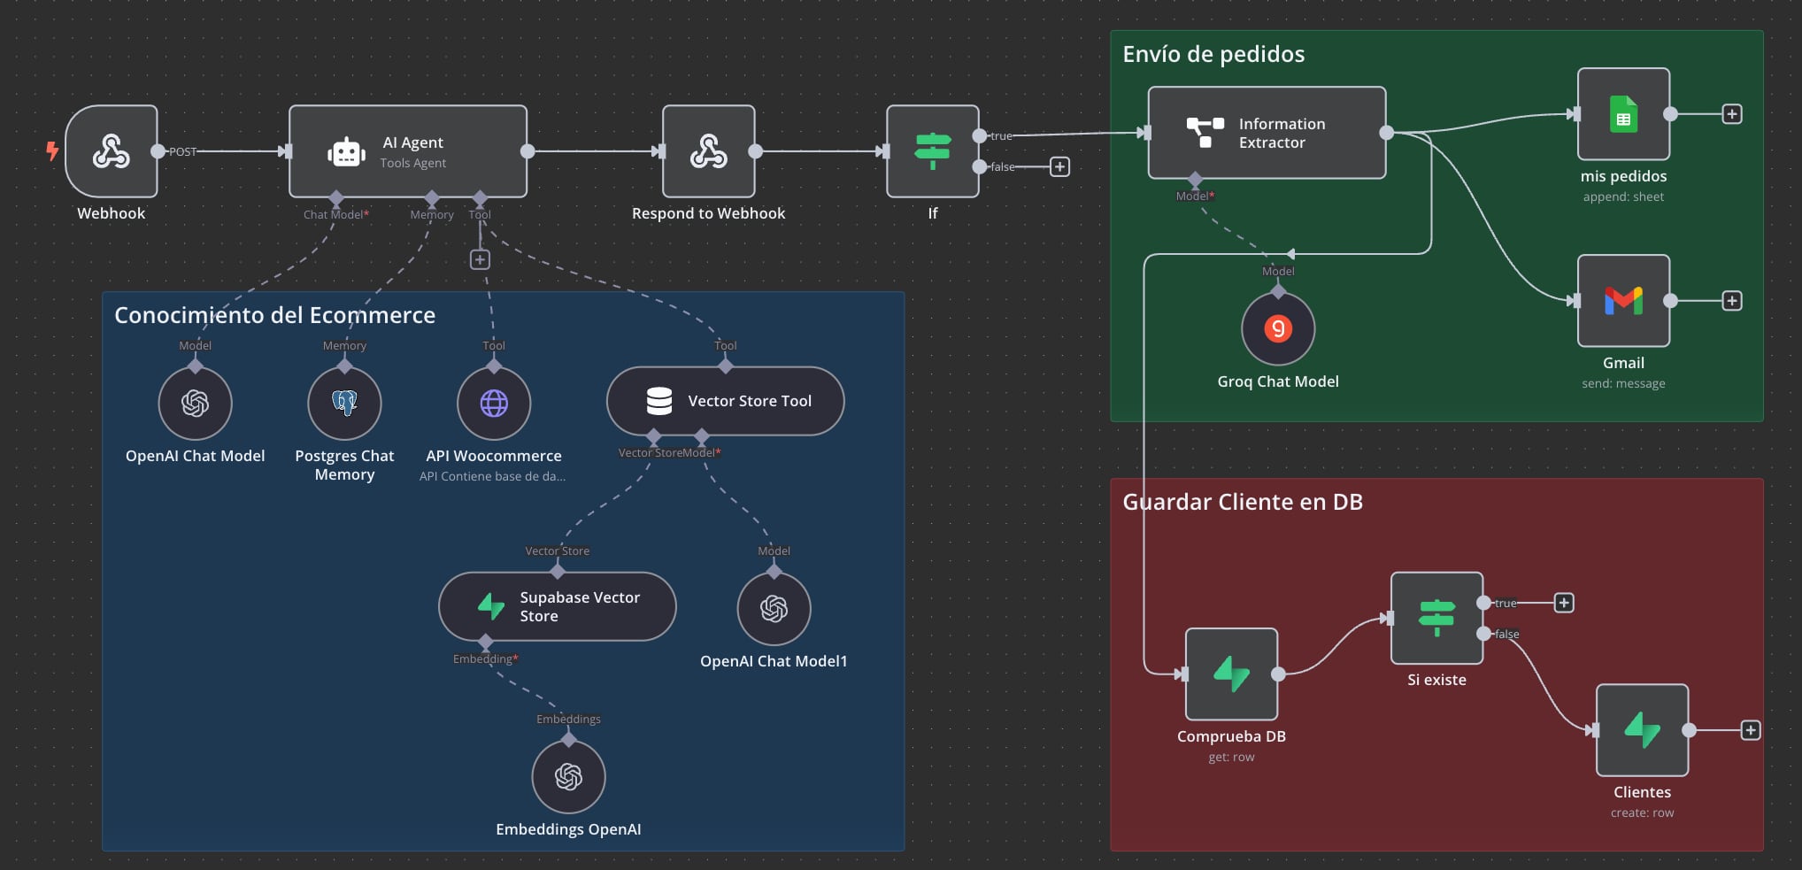
Task: Click the AI Agent Memory connector
Action: pos(432,196)
